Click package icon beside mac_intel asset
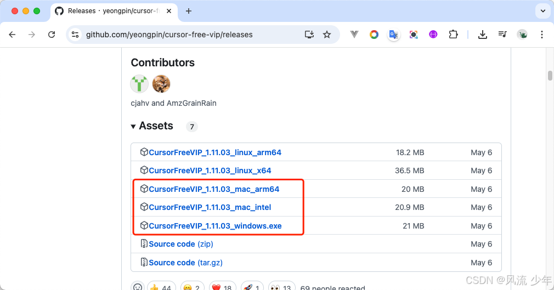Image resolution: width=554 pixels, height=290 pixels. click(144, 207)
